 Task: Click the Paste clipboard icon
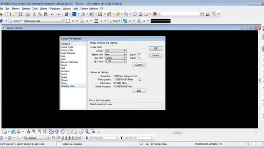click(x=46, y=14)
